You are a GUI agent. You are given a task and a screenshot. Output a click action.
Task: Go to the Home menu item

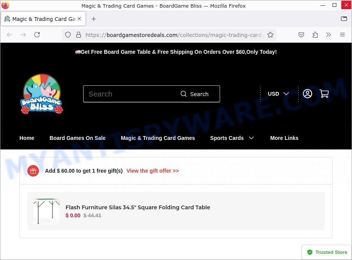[x=27, y=138]
